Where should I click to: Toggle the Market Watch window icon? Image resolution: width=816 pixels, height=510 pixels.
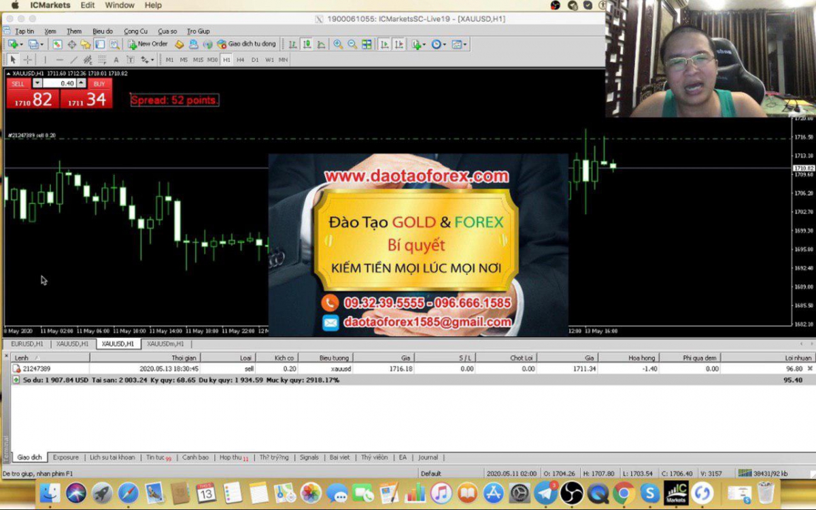click(x=57, y=44)
